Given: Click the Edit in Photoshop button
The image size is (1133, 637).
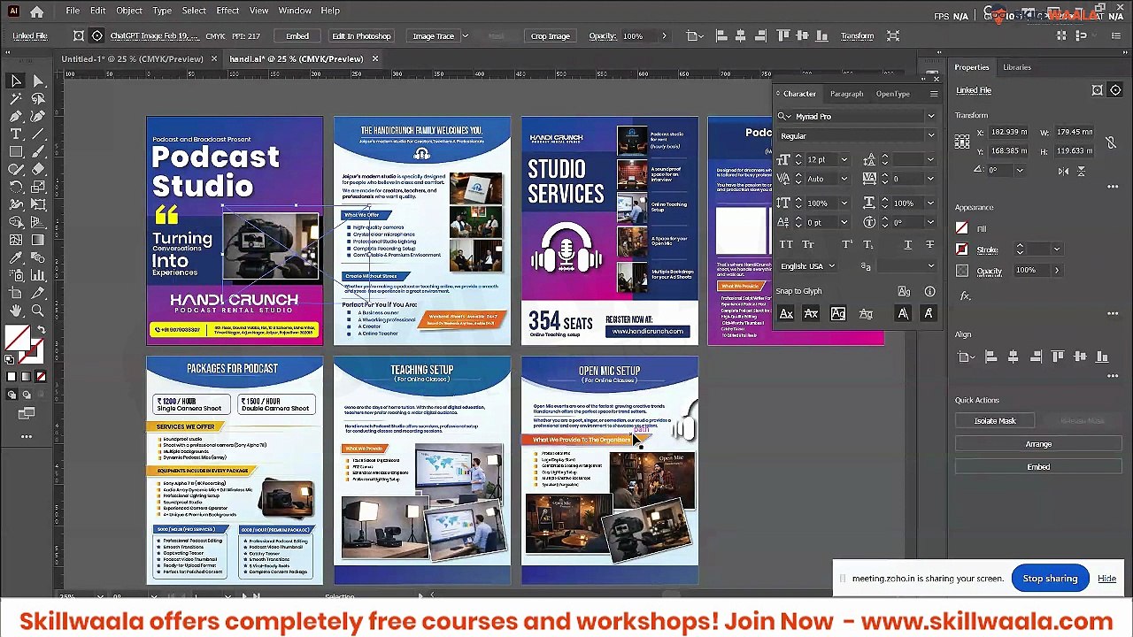Looking at the screenshot, I should pyautogui.click(x=361, y=36).
